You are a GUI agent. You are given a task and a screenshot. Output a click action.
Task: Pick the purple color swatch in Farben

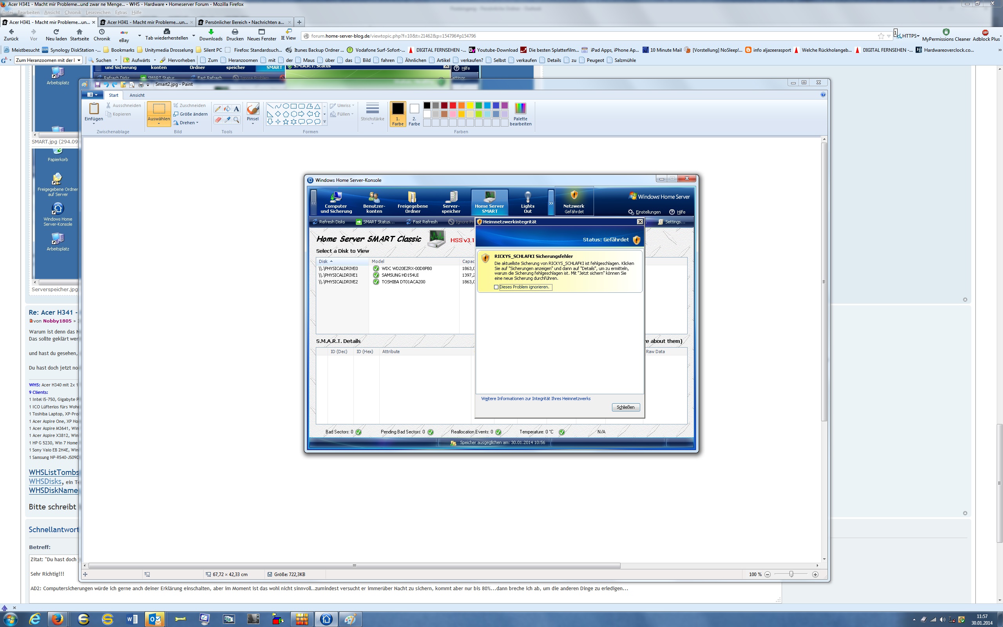[504, 105]
